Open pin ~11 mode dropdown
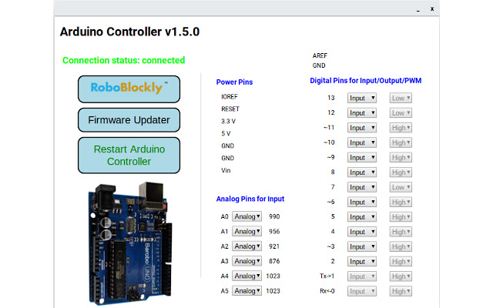This screenshot has height=308, width=493. tap(361, 128)
